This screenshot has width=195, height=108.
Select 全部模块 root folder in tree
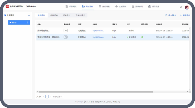9,15
